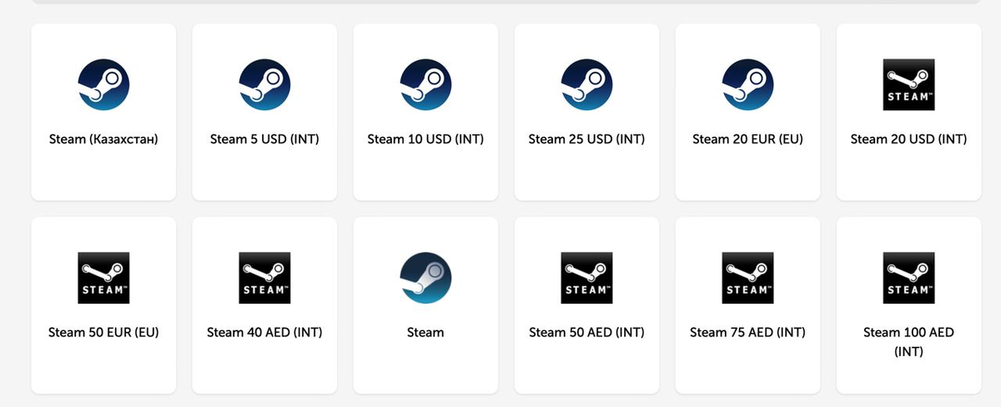Image resolution: width=1001 pixels, height=407 pixels.
Task: Open the Steam 50 EUR (EU) black logo
Action: click(103, 278)
